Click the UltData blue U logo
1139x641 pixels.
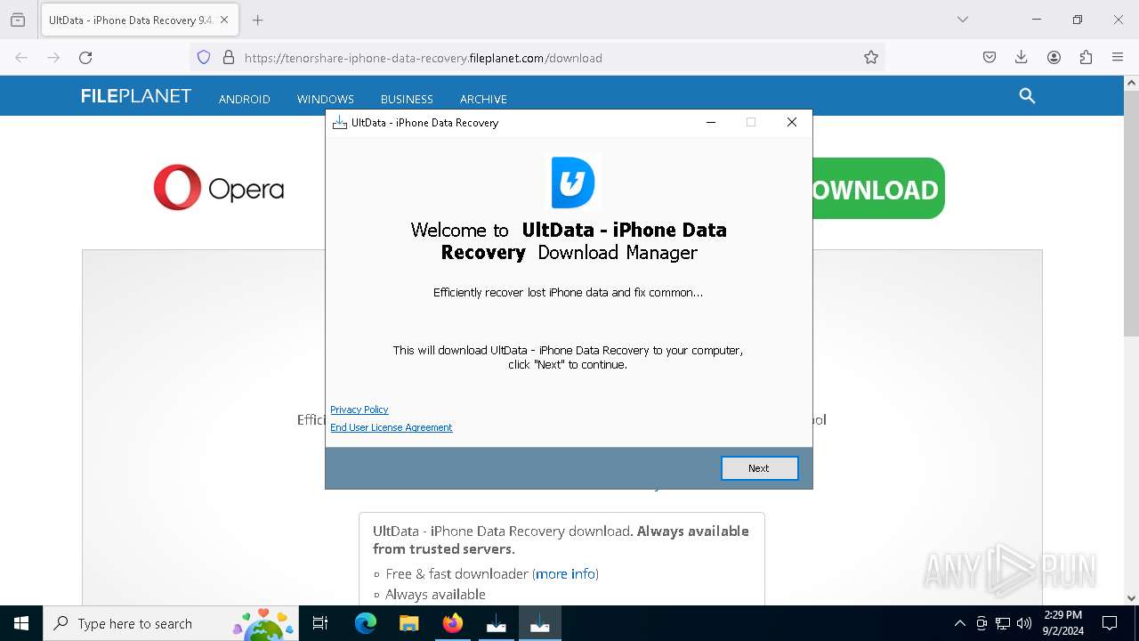point(572,183)
